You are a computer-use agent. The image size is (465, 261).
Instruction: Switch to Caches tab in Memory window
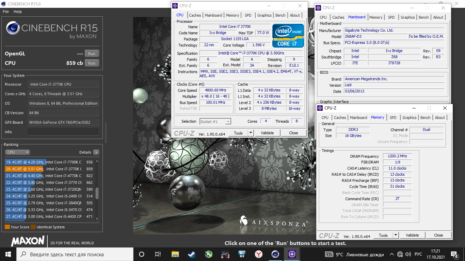point(340,118)
